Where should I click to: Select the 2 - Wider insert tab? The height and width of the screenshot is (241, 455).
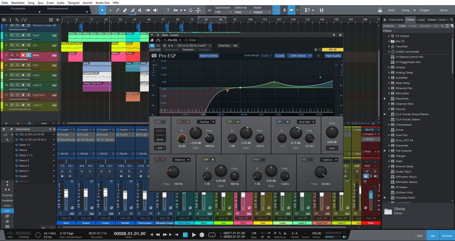coord(191,40)
